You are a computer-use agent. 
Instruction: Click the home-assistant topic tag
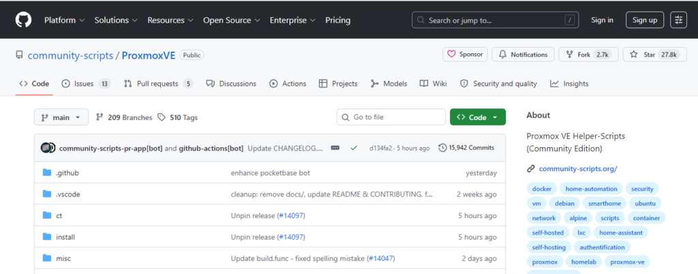pyautogui.click(x=621, y=232)
